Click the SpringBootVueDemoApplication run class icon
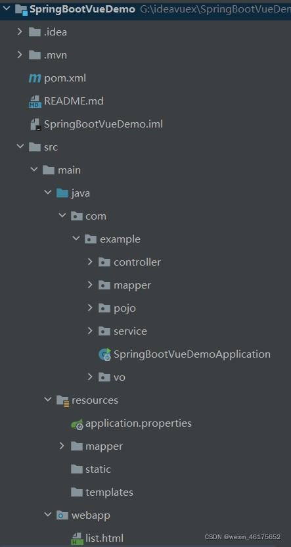 point(104,354)
